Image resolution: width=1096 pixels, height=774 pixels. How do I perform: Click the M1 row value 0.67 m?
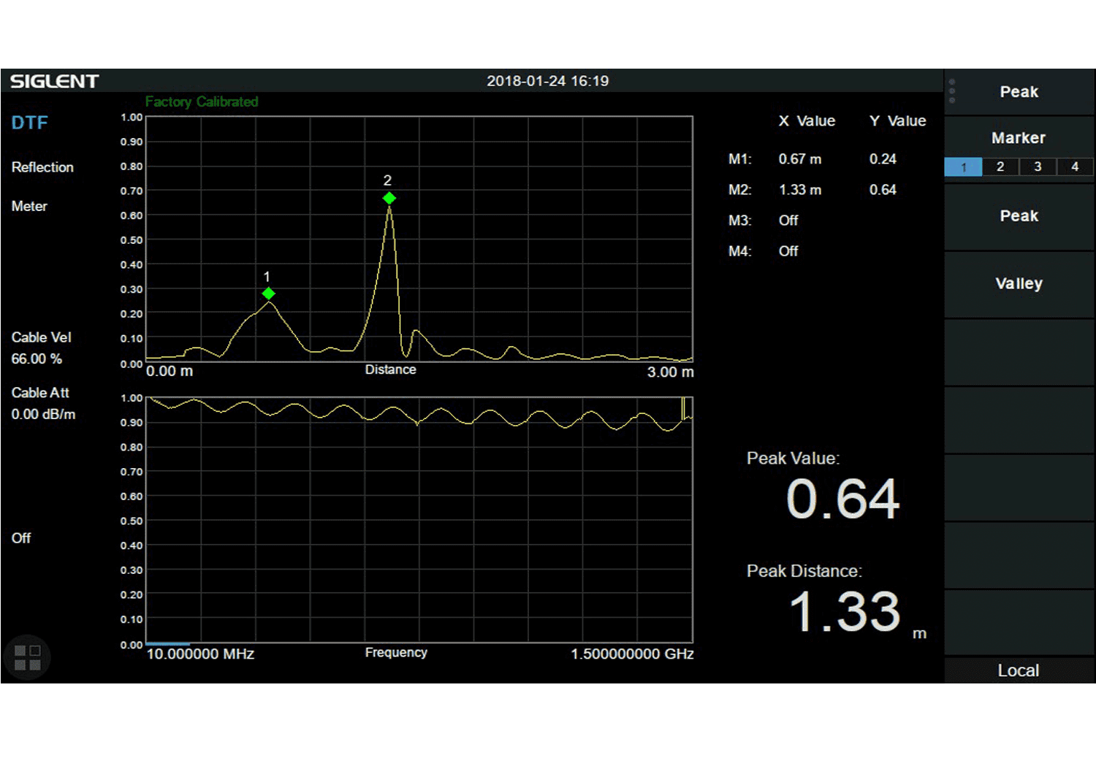tap(800, 159)
